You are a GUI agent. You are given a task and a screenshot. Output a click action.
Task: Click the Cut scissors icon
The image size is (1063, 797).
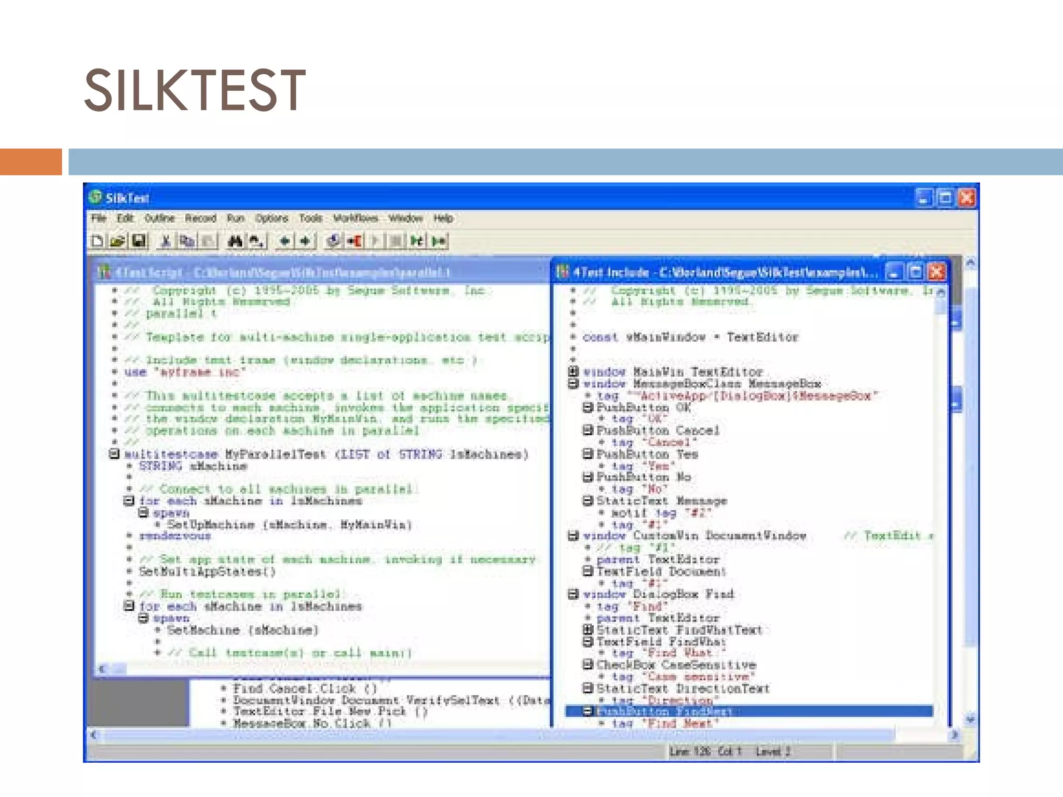[166, 241]
